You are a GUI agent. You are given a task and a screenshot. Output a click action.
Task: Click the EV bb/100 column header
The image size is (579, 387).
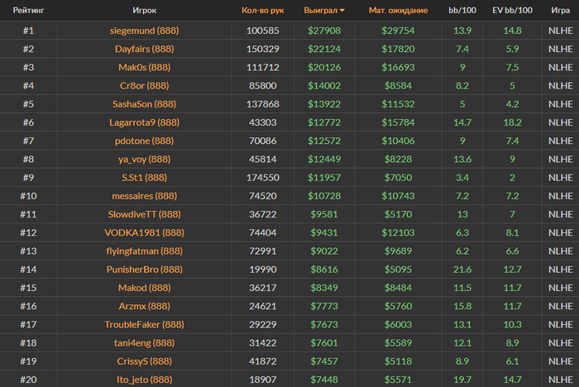pos(512,11)
